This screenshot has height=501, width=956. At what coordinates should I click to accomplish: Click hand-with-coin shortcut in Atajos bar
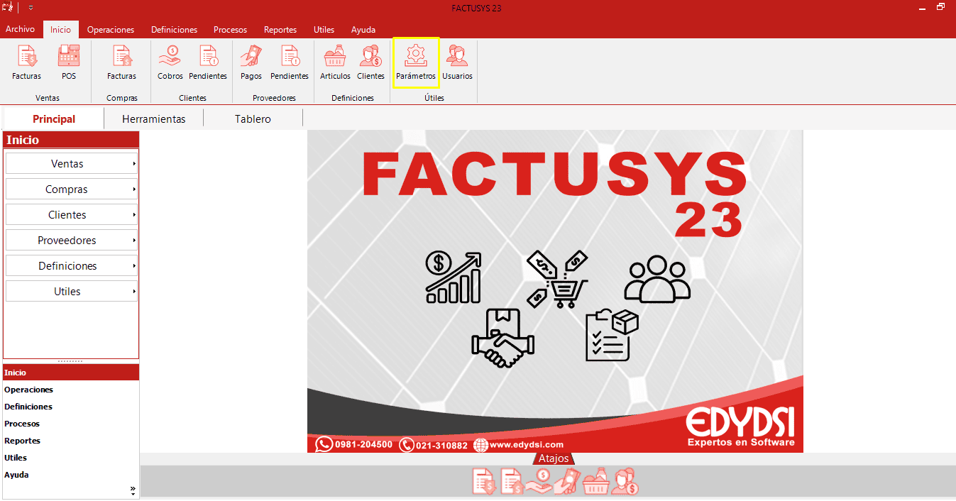click(540, 481)
